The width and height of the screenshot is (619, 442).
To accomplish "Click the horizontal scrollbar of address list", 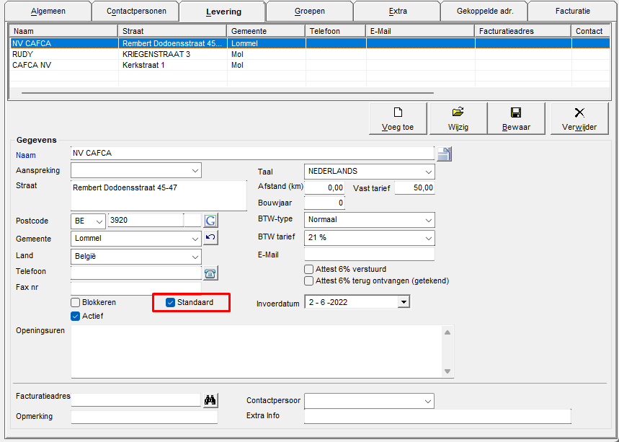I will (x=228, y=93).
